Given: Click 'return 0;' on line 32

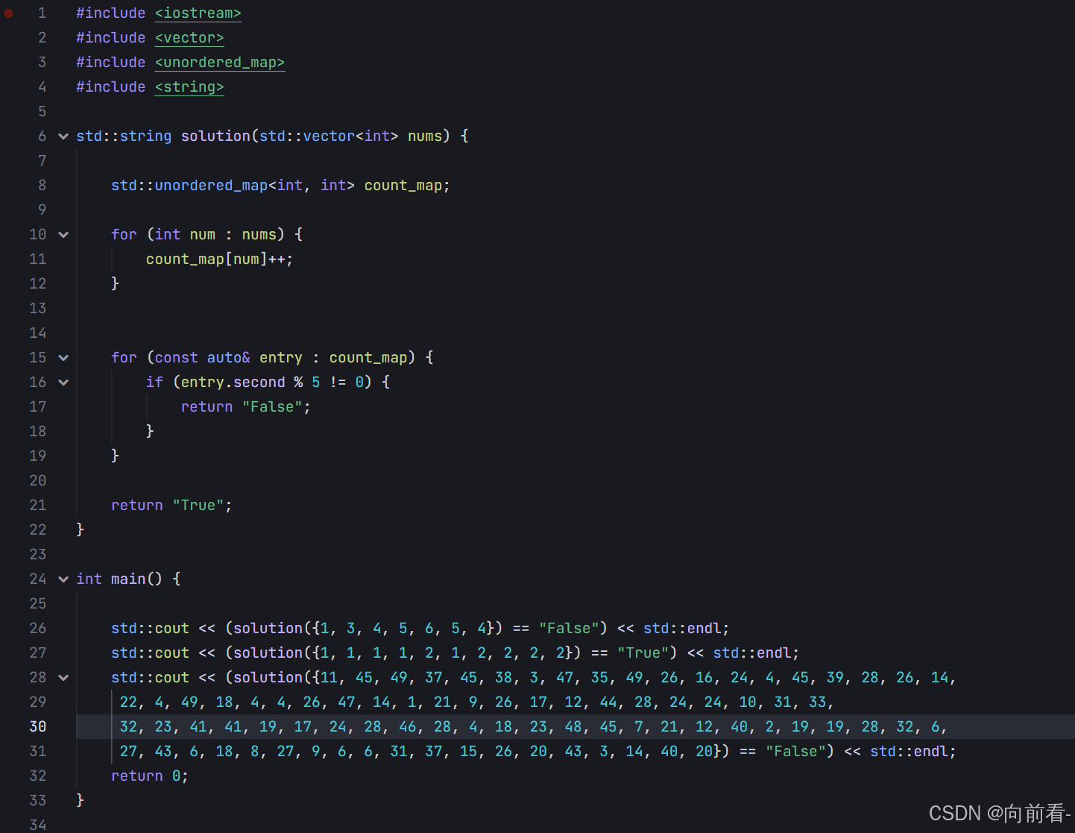Looking at the screenshot, I should 150,776.
